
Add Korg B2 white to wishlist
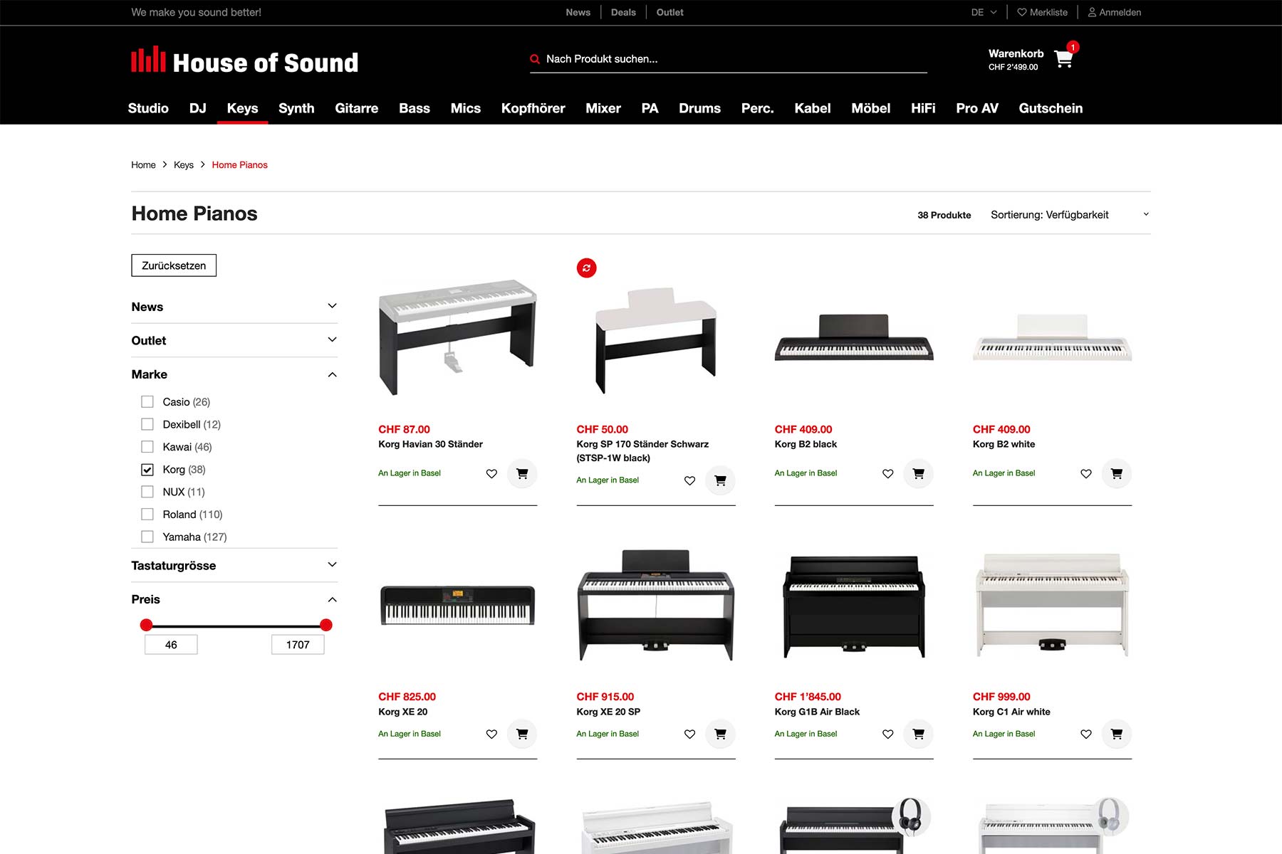(x=1086, y=474)
